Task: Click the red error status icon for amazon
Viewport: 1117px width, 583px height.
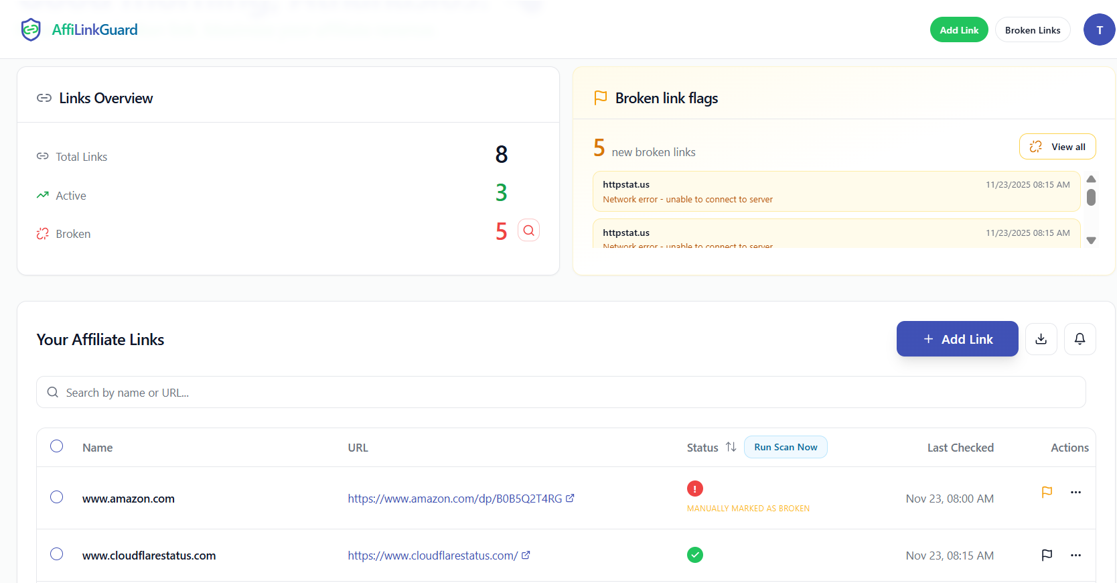Action: click(x=695, y=489)
